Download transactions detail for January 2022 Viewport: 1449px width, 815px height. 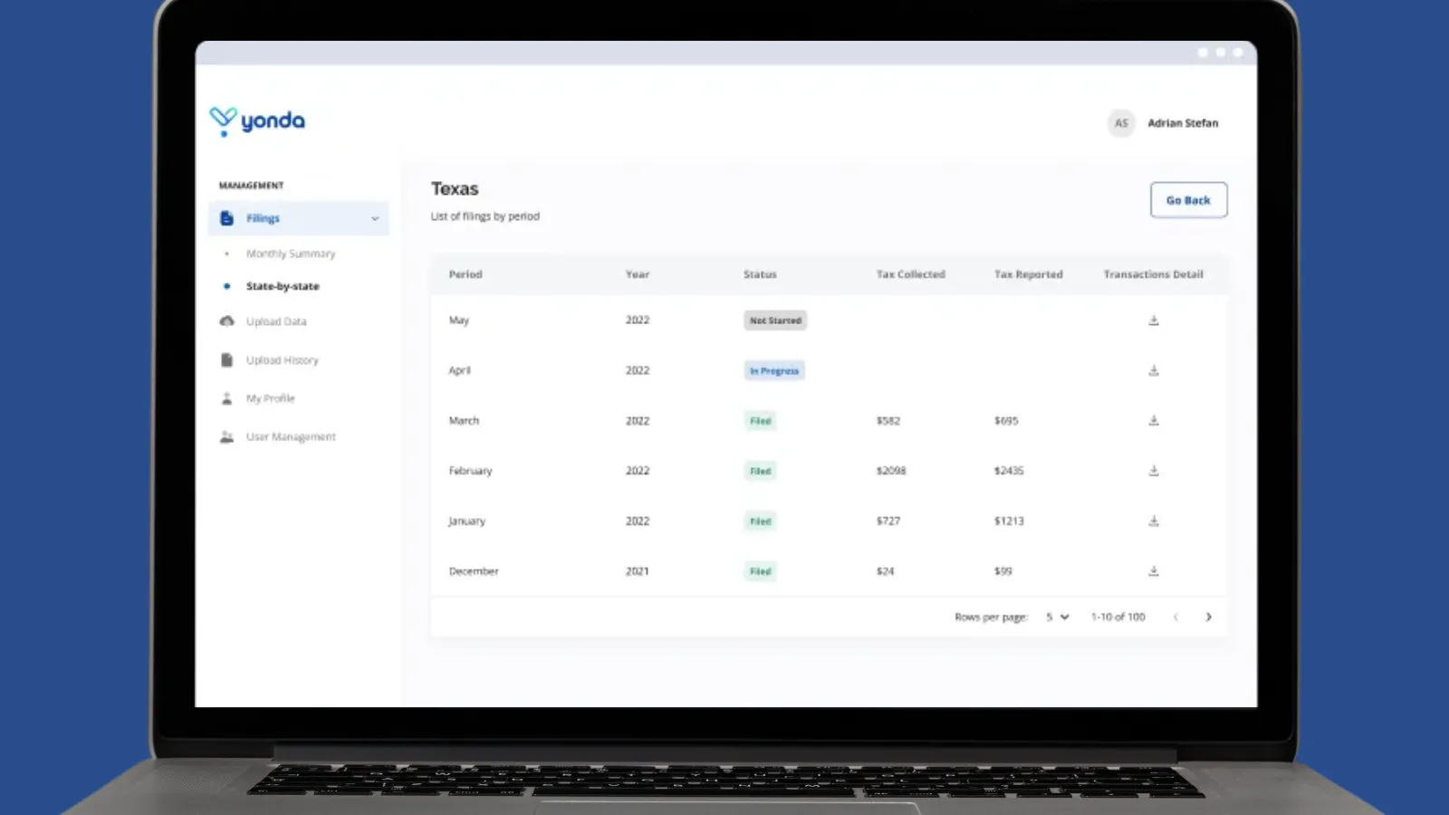[x=1154, y=521]
